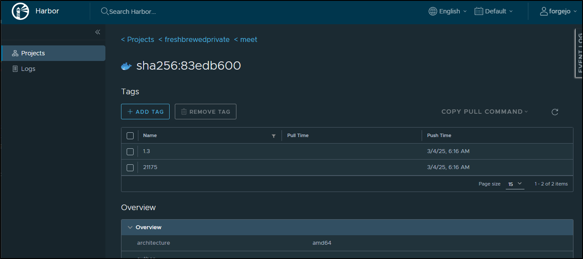Open the Name column filter
Screen dimensions: 583x259
[x=274, y=136]
